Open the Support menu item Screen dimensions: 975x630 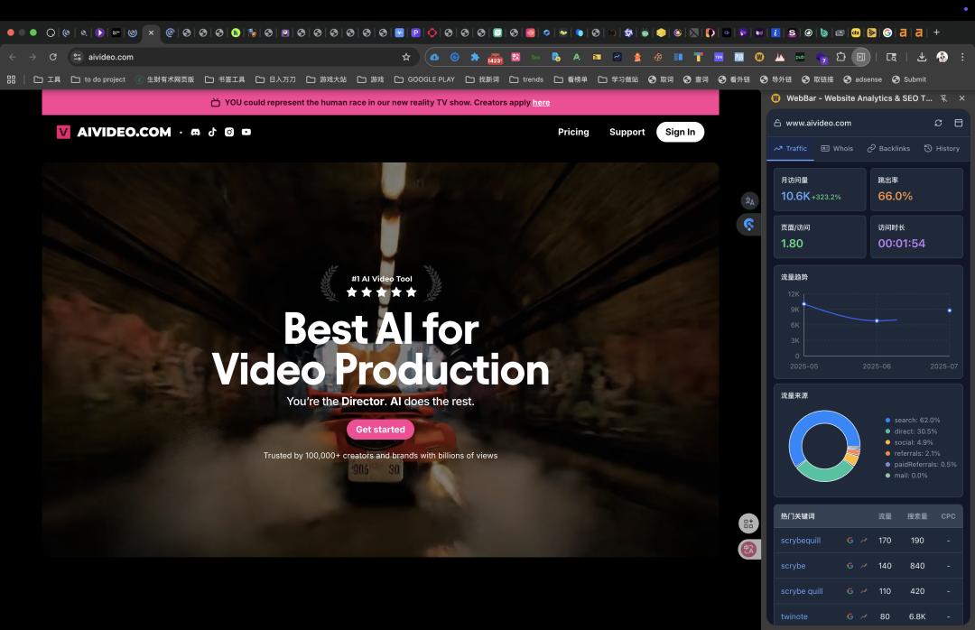click(627, 132)
